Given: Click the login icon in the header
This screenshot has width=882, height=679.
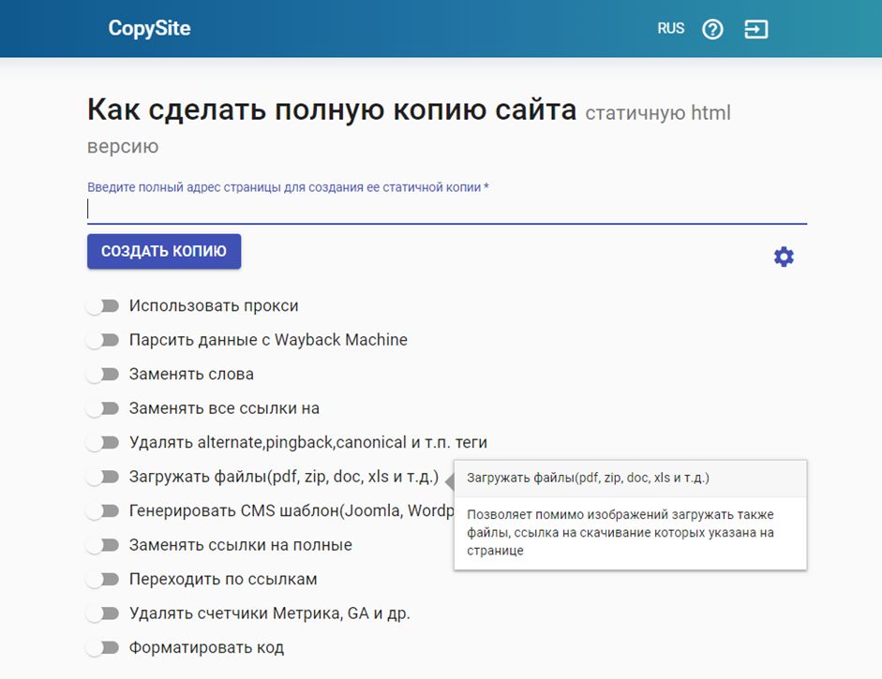Looking at the screenshot, I should tap(756, 28).
